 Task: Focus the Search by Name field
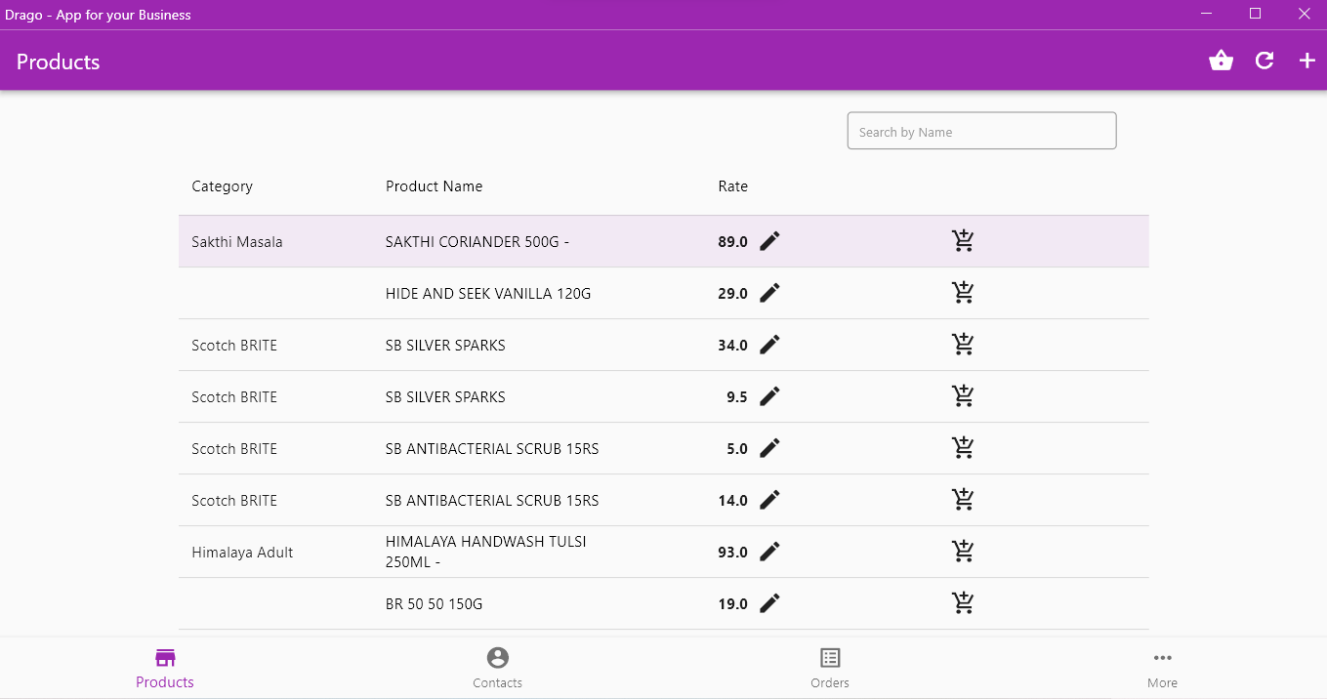pyautogui.click(x=981, y=132)
